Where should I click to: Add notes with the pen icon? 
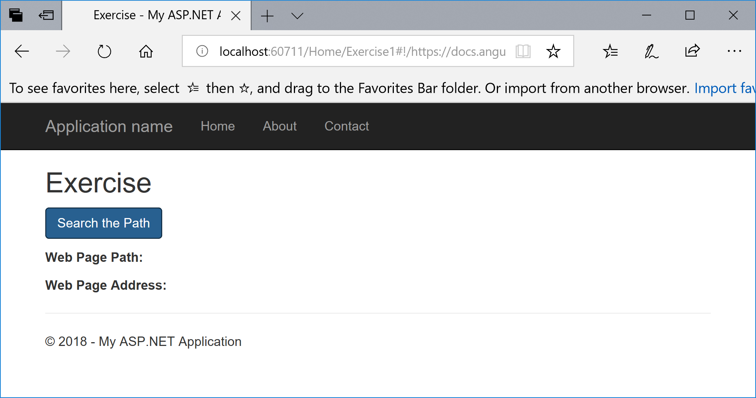coord(652,51)
